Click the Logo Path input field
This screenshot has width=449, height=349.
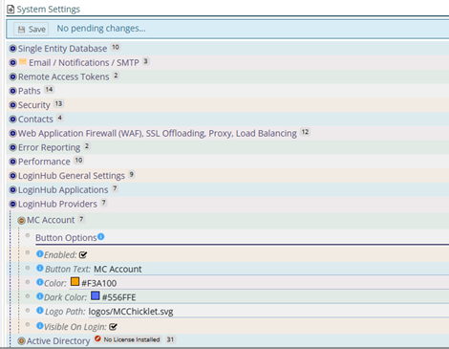268,312
